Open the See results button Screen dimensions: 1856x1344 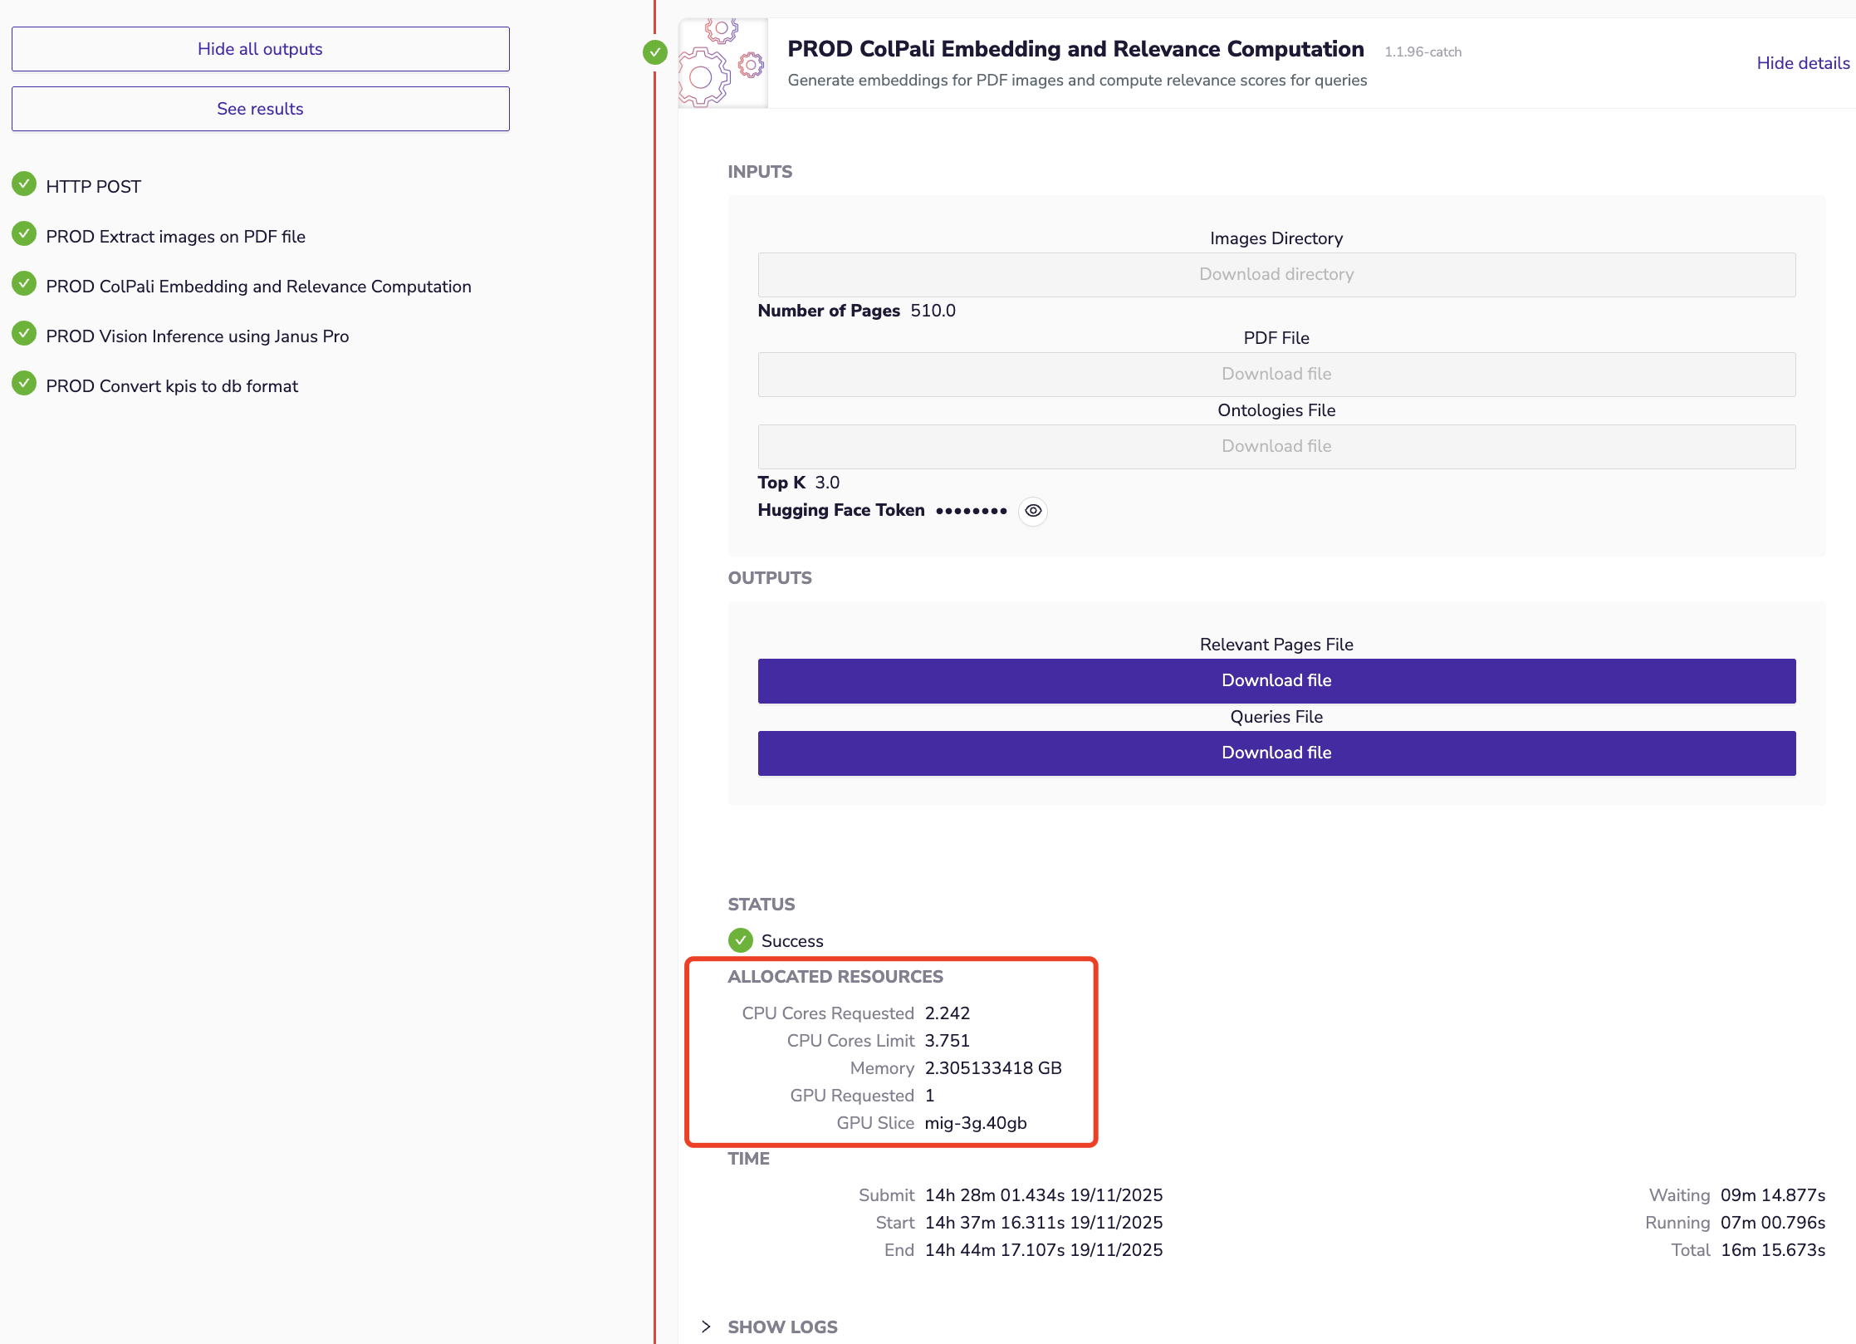pyautogui.click(x=260, y=109)
